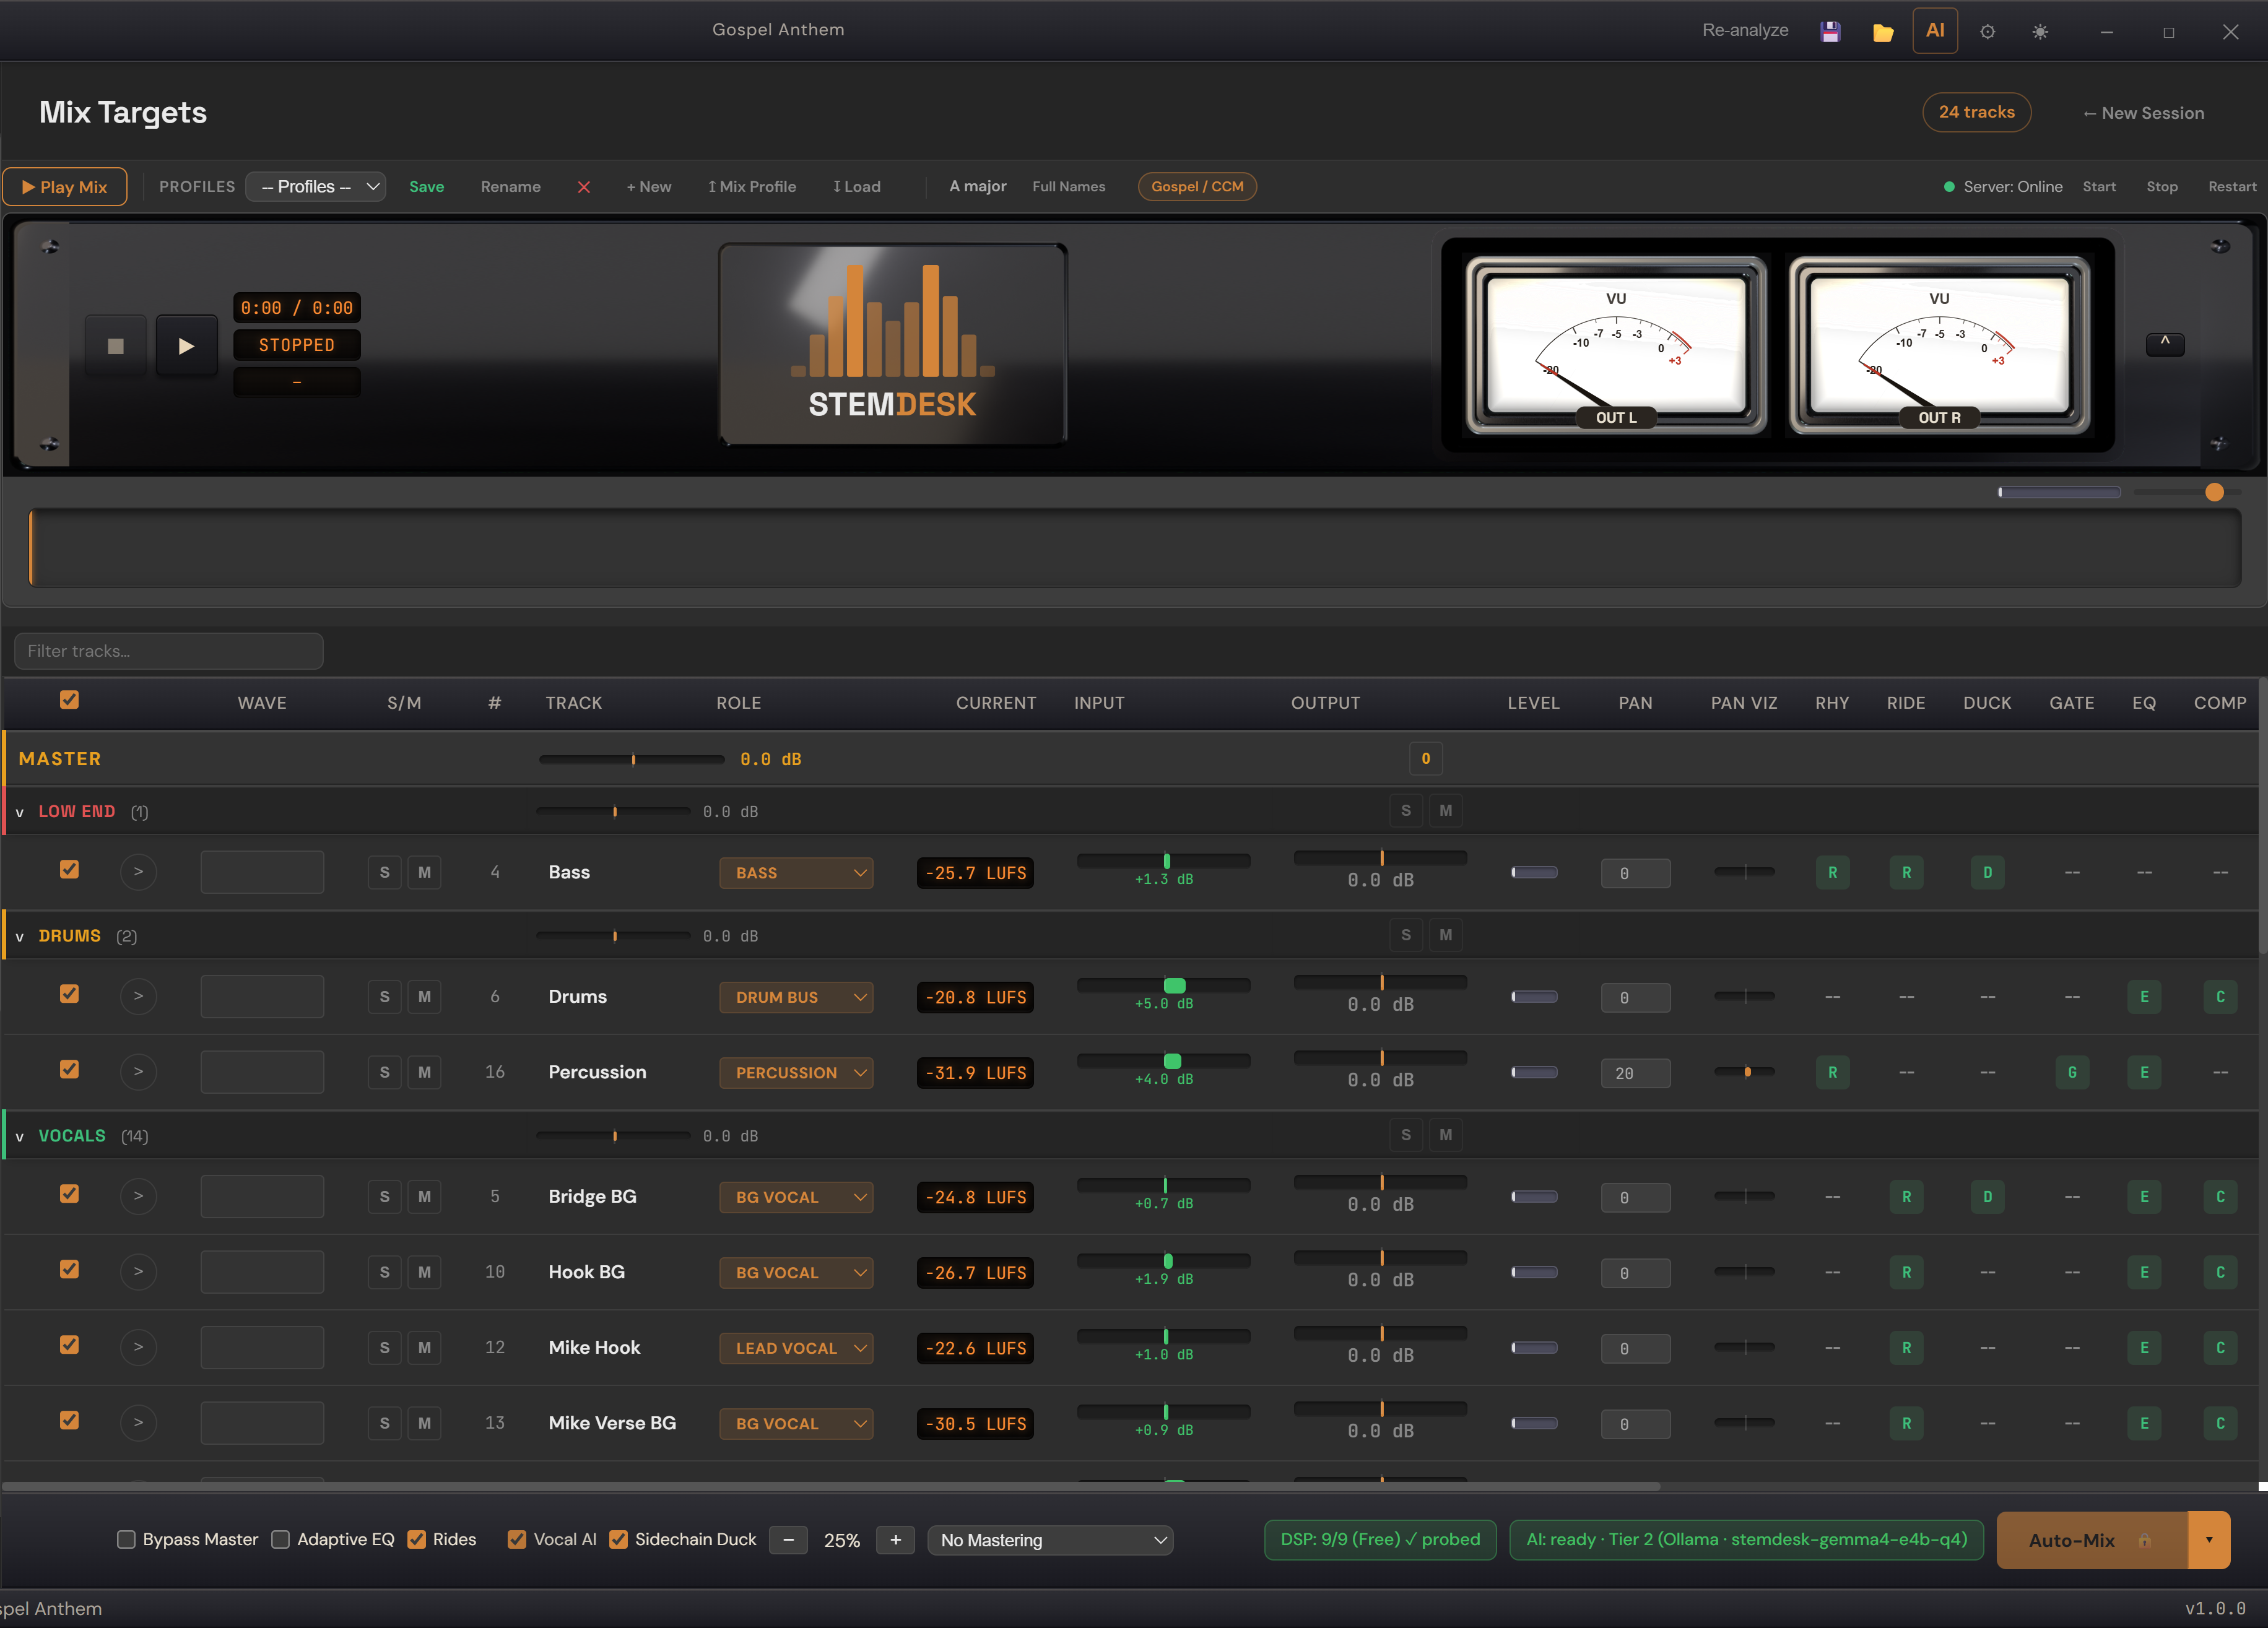Viewport: 2268px width, 1628px height.
Task: Open the Profiles dropdown
Action: click(x=316, y=187)
